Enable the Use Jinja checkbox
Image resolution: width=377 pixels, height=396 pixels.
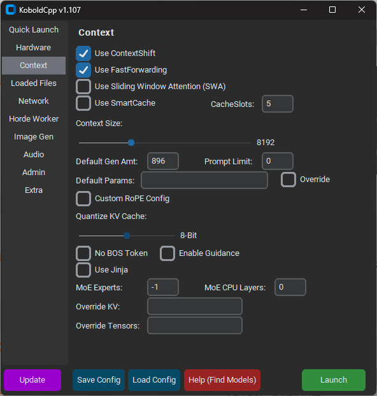83,270
